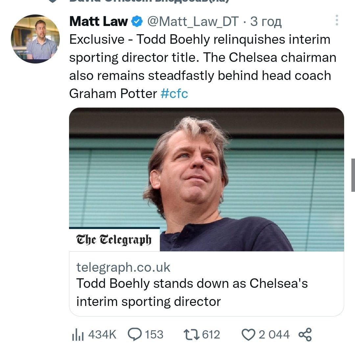Reply using the speech bubble icon

134,335
